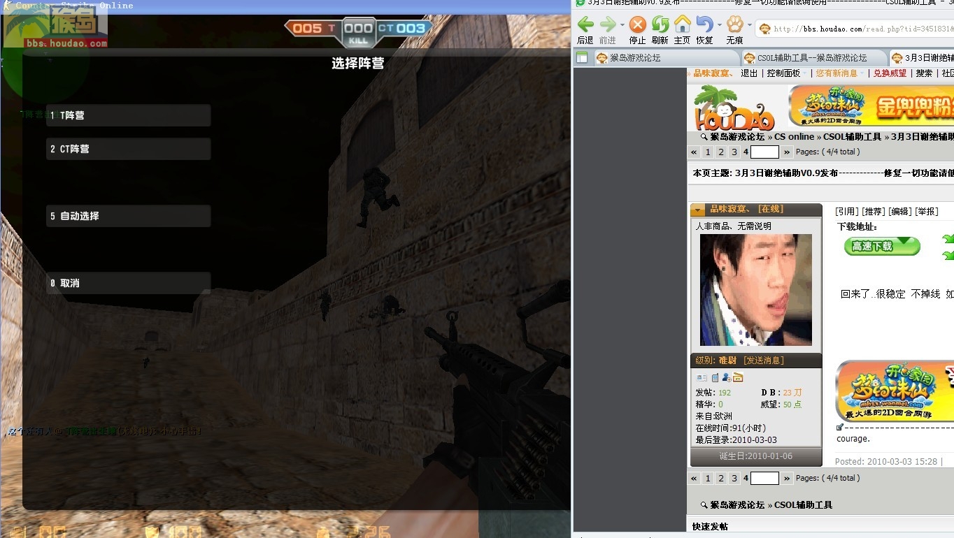Open the dropdown arrow beside 恢复 restore button

(719, 25)
